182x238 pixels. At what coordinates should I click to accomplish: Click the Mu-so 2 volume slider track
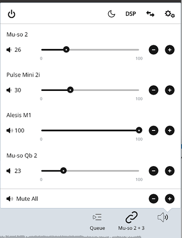point(90,50)
